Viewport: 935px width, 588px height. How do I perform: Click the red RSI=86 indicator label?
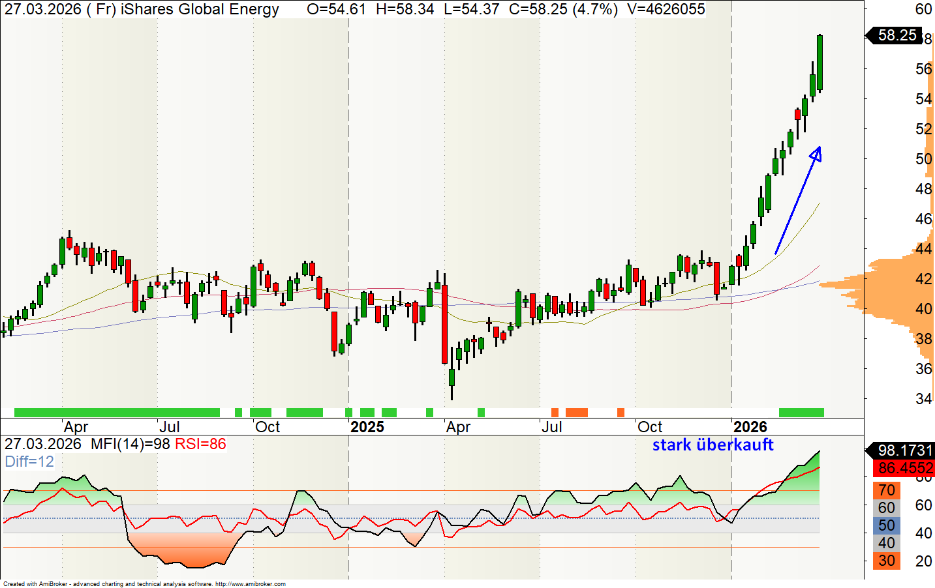200,445
